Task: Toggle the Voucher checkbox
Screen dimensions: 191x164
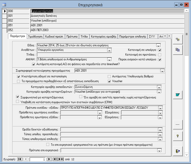Action: [x=109, y=81]
